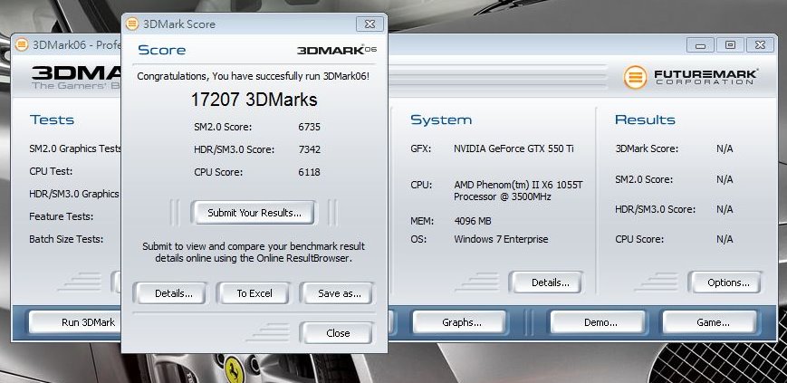The height and width of the screenshot is (383, 787).
Task: Click the Congratulations message text
Action: click(x=254, y=76)
